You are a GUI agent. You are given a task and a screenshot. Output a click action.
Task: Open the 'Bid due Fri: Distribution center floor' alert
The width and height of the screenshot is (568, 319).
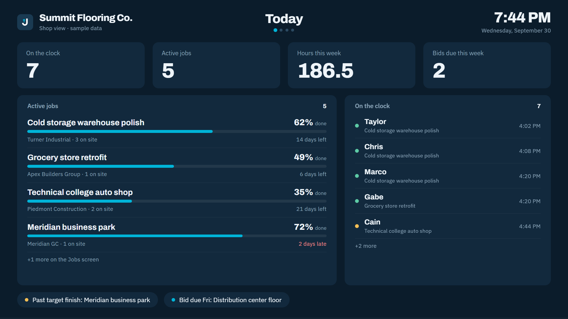coord(227,300)
